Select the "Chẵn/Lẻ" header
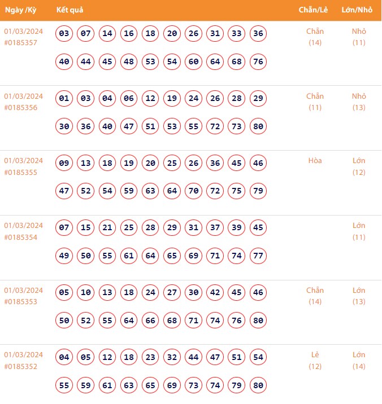The image size is (382, 404). point(314,10)
